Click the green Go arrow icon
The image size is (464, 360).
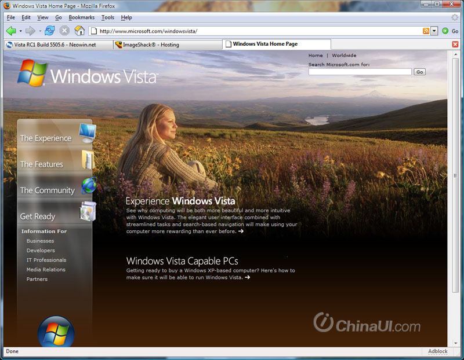[445, 31]
